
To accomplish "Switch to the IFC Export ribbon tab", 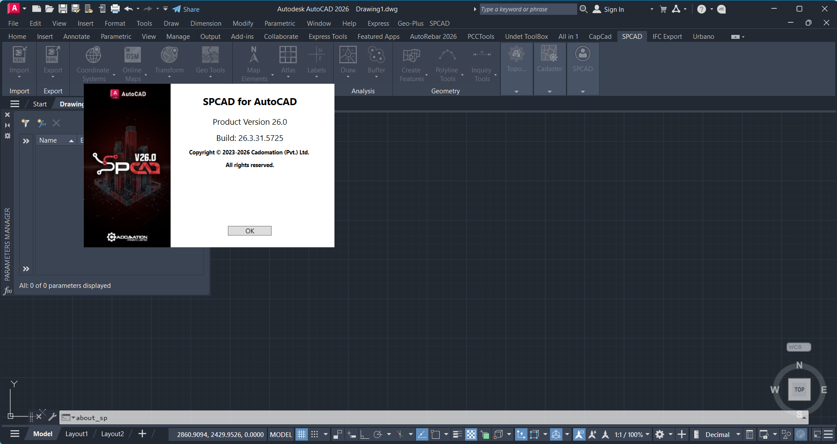I will (667, 37).
